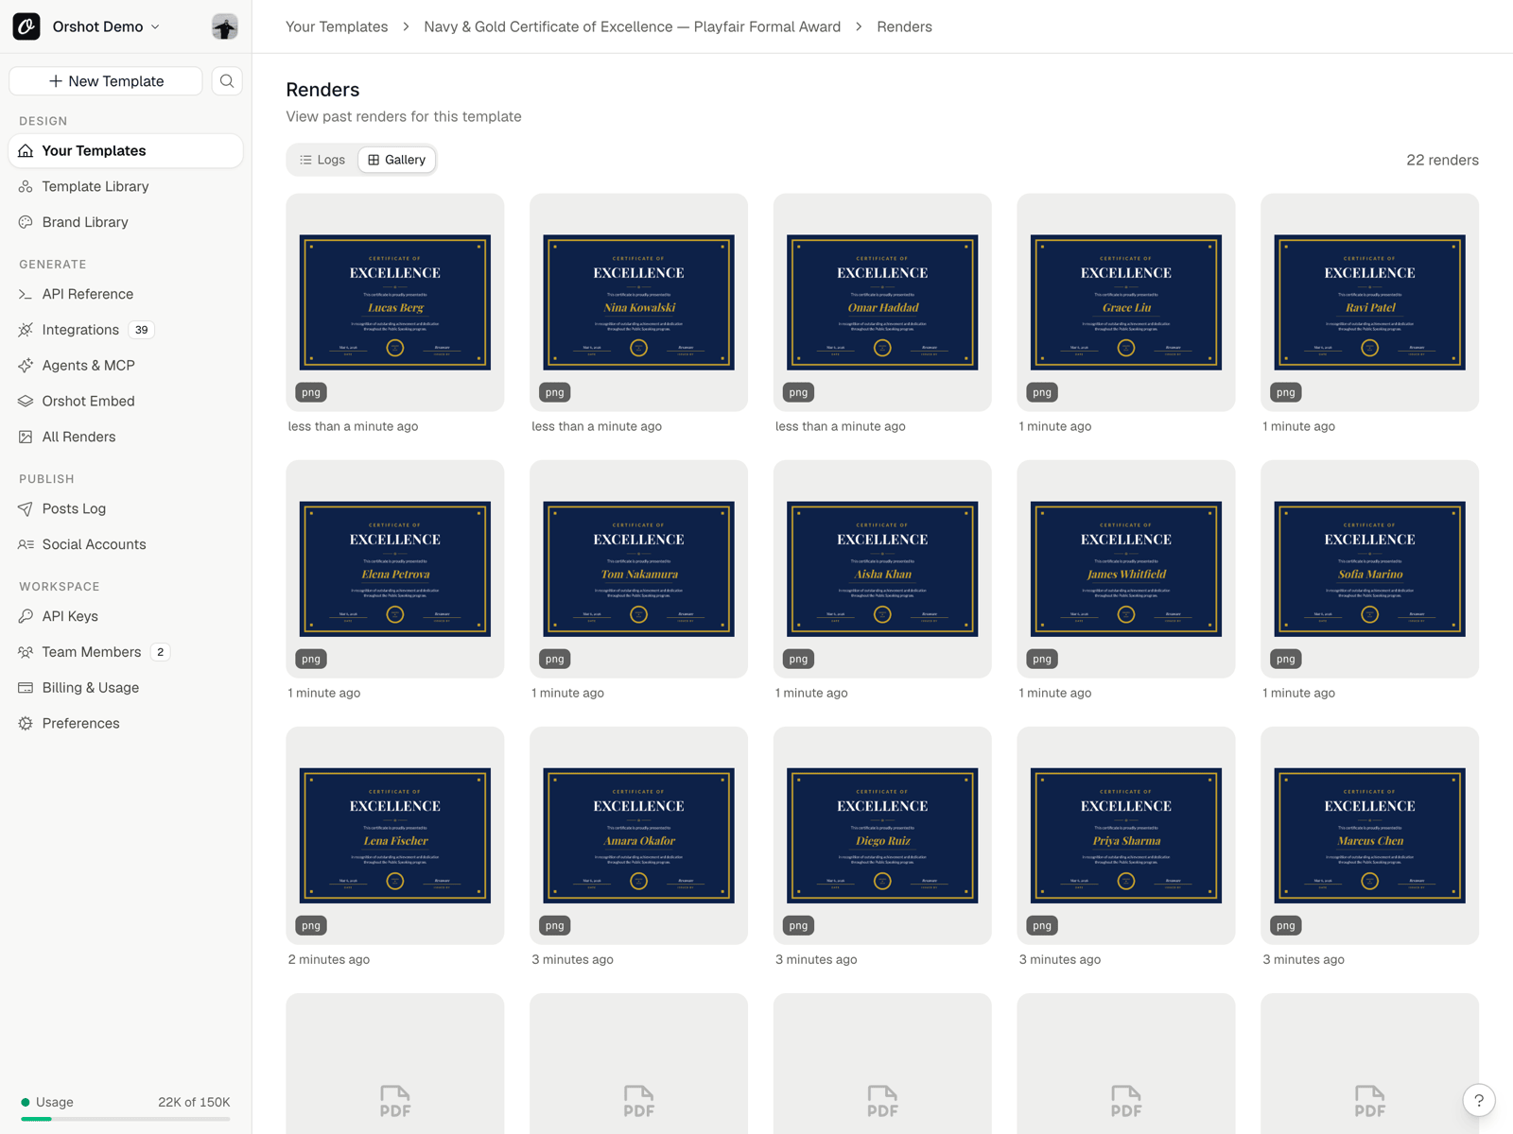Open the Omar Haddad certificate render
This screenshot has height=1134, width=1513.
point(882,302)
